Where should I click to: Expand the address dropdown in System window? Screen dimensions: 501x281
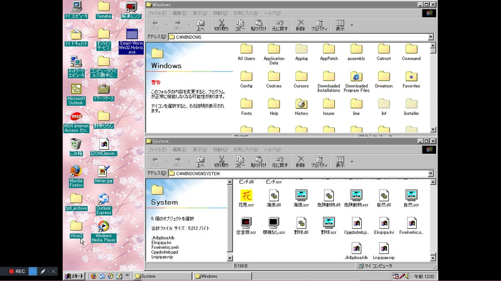pos(431,174)
